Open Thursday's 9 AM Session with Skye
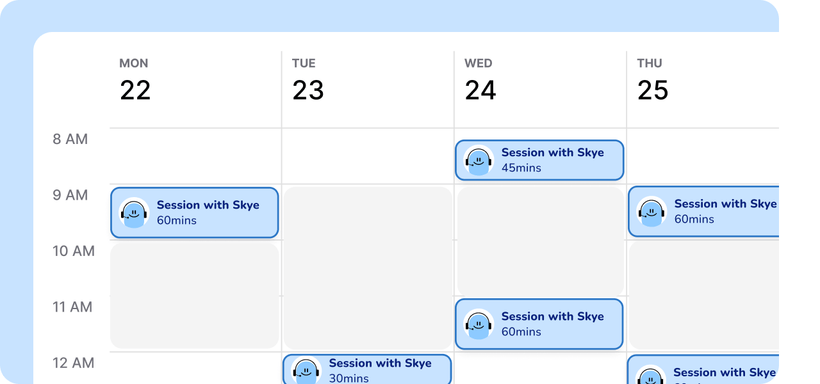Image resolution: width=820 pixels, height=384 pixels. tap(703, 211)
